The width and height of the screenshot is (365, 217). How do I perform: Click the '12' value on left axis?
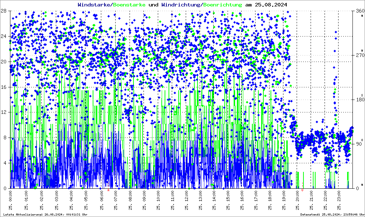[3, 112]
